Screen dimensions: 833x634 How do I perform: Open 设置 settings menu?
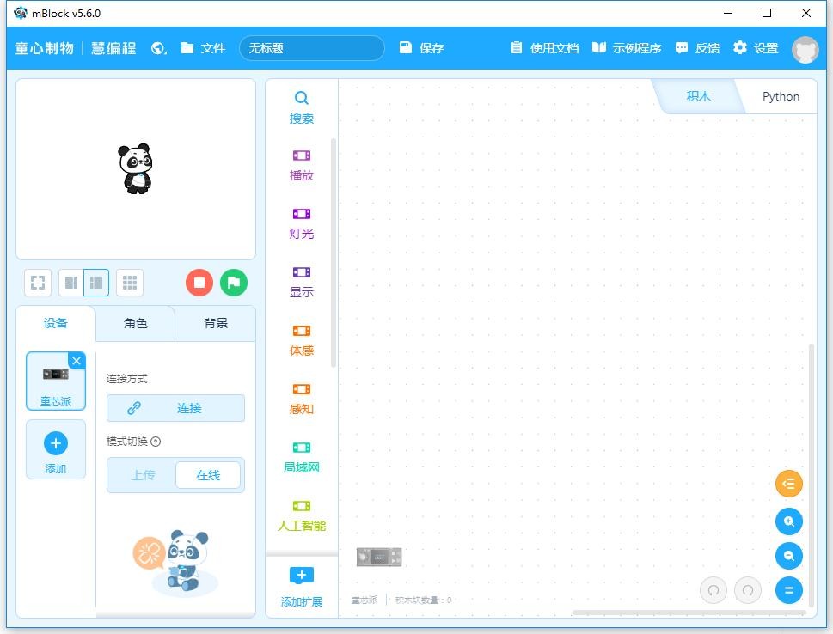tap(756, 48)
